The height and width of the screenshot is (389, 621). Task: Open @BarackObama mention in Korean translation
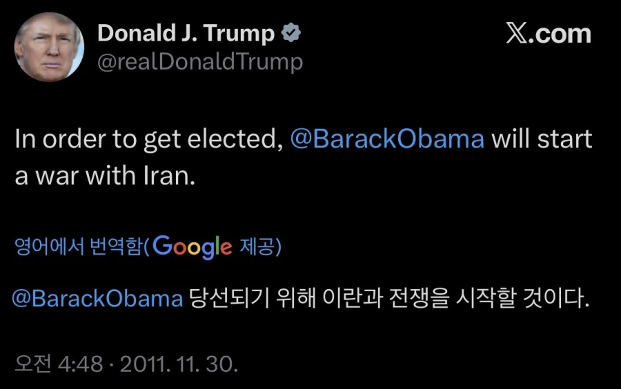click(97, 299)
